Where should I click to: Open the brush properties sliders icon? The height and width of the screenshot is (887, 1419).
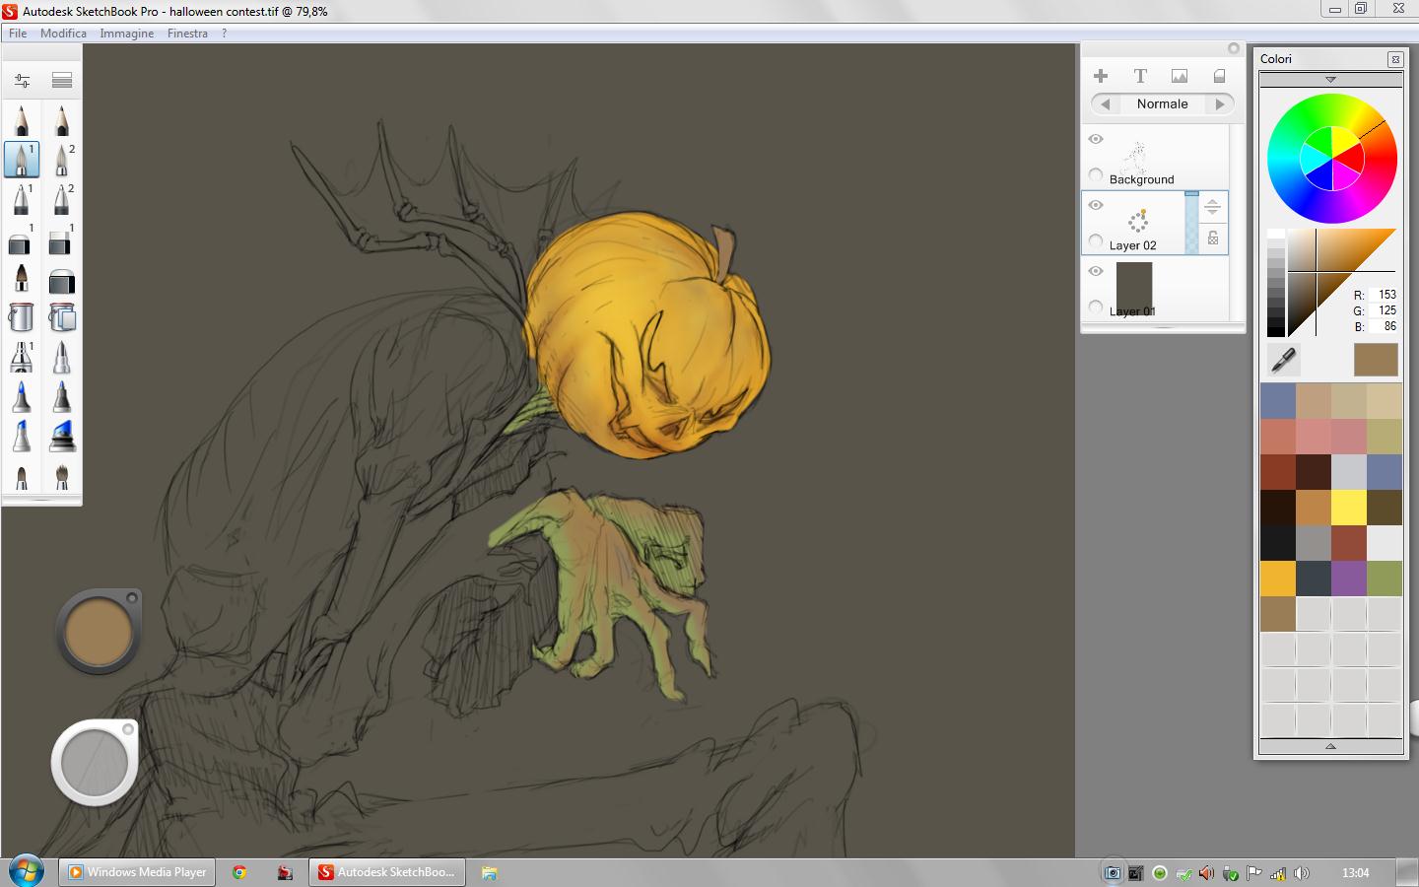pos(22,80)
